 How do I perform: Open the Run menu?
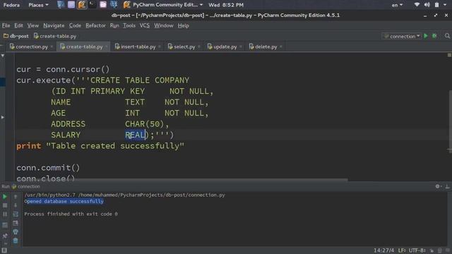click(114, 25)
